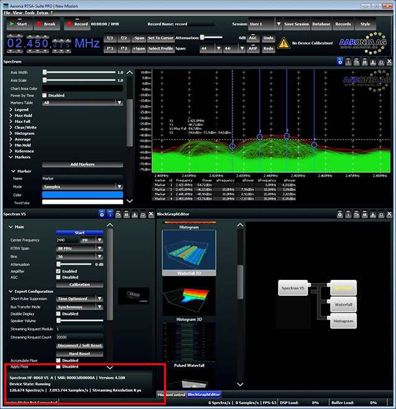Open the Spectran V5 panel settings gear
This screenshot has height=409, width=396.
pos(101,214)
